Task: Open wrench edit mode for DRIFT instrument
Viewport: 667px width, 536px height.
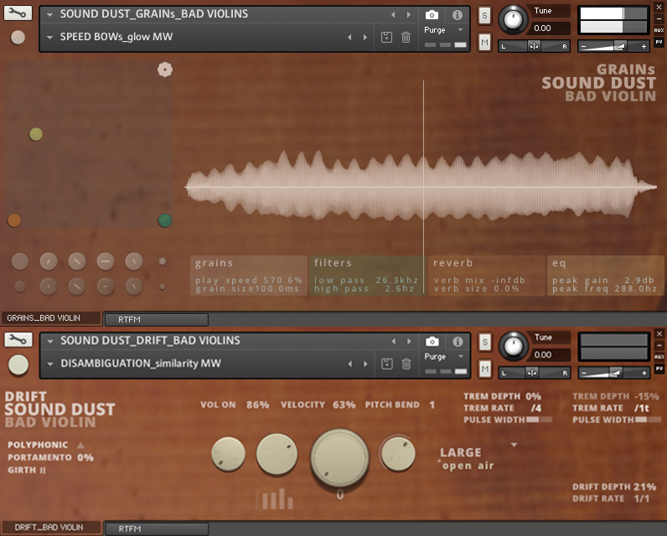Action: (18, 339)
